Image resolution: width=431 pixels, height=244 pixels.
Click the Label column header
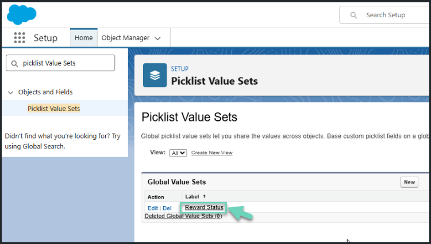(192, 197)
